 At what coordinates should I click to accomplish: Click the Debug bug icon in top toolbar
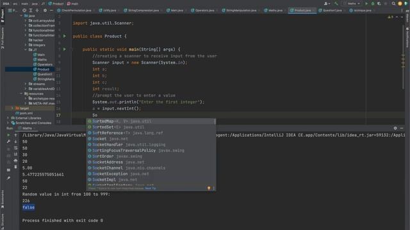pyautogui.click(x=373, y=4)
